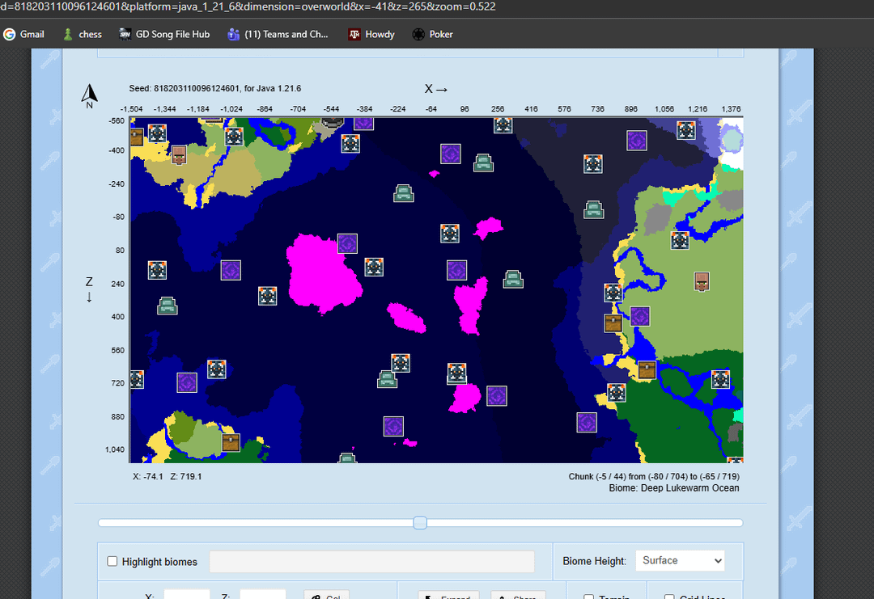Open the chess bookmark
Image resolution: width=874 pixels, height=599 pixels.
coord(83,34)
